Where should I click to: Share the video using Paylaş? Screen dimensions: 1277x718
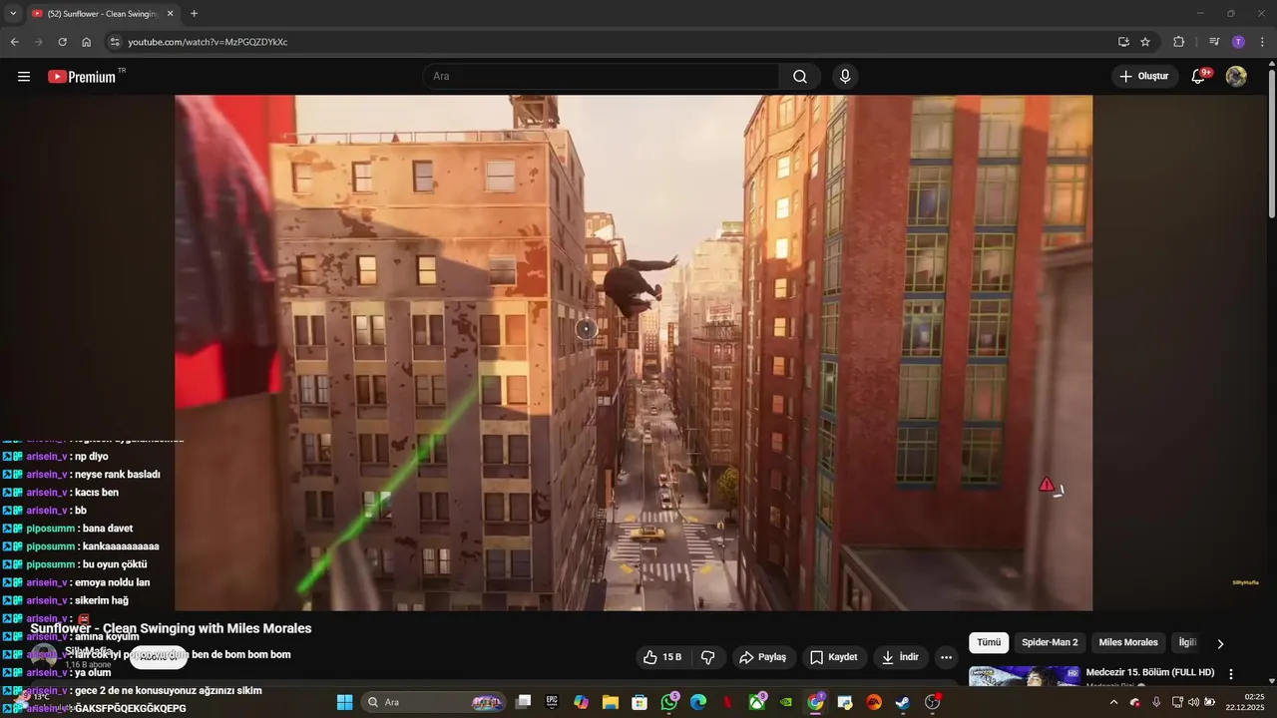pyautogui.click(x=762, y=657)
